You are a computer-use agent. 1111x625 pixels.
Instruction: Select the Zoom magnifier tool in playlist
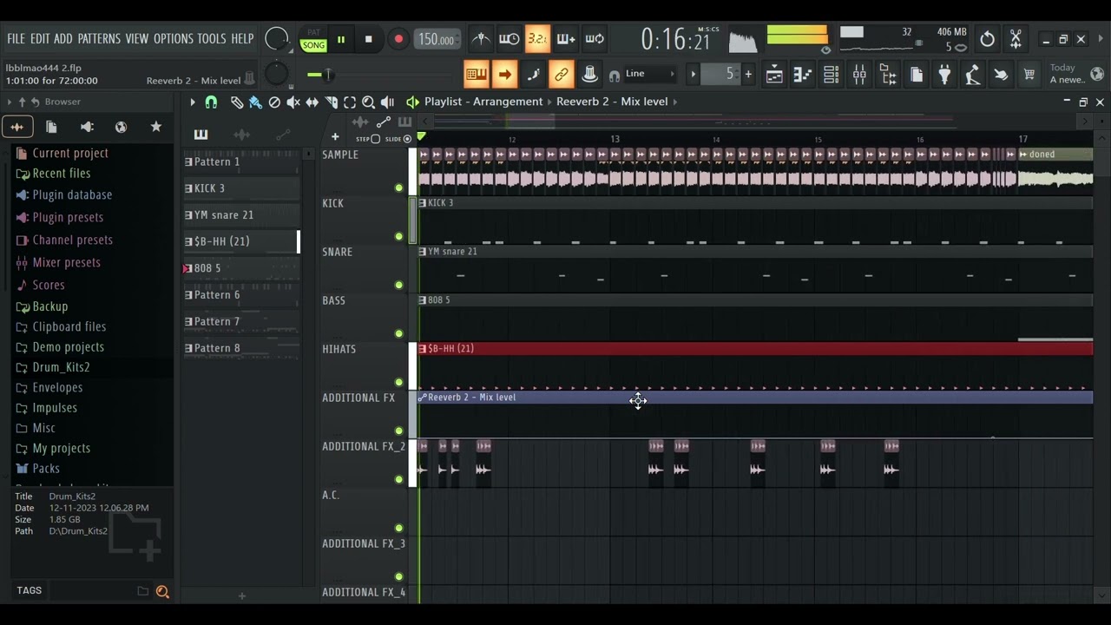click(369, 102)
